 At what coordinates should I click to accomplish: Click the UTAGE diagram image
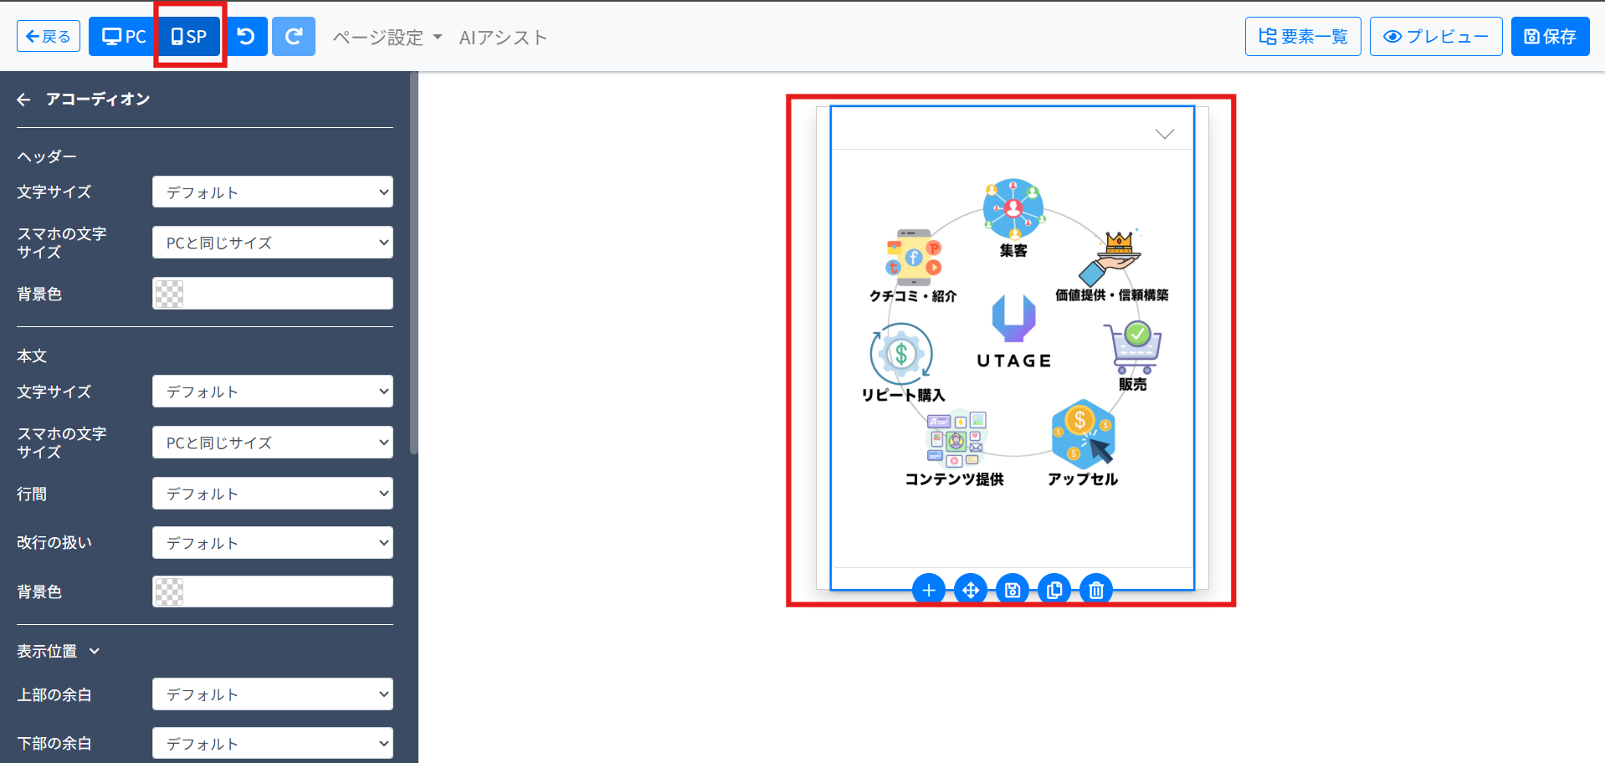[x=1013, y=333]
